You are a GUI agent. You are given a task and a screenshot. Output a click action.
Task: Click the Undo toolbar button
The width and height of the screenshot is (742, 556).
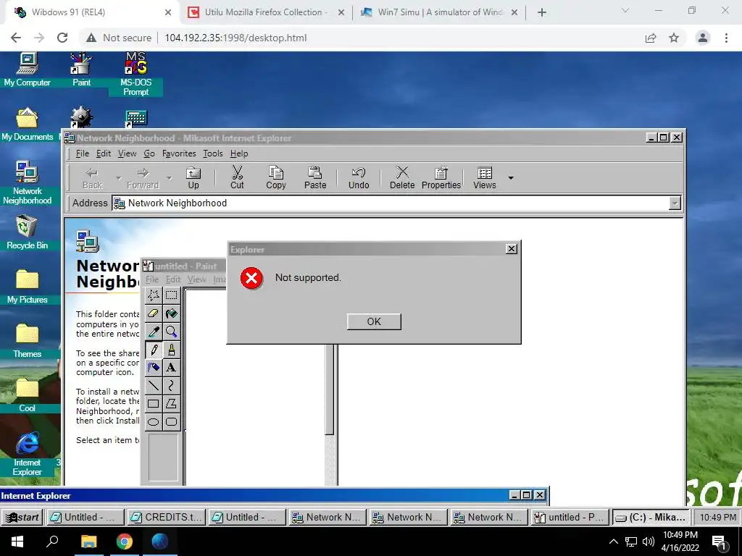(359, 178)
